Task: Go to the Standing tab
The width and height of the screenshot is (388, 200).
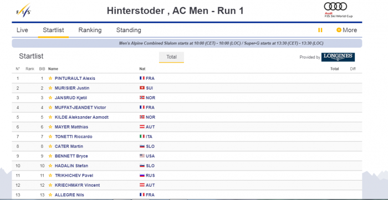Action: tap(129, 30)
